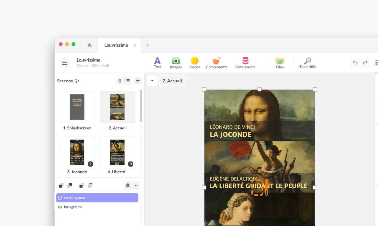Undo the last action
The height and width of the screenshot is (226, 378).
pyautogui.click(x=355, y=62)
